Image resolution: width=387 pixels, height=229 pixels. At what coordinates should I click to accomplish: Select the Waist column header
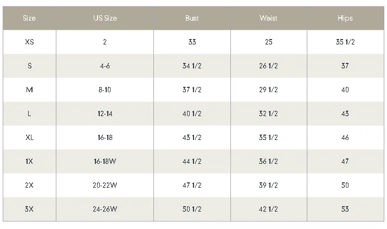[268, 18]
